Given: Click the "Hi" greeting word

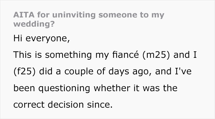Looking at the screenshot, I should [x=18, y=38].
